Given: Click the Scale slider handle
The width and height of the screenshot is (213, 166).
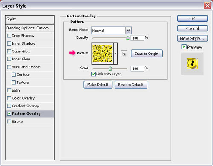Looking at the screenshot, I should pos(110,69).
